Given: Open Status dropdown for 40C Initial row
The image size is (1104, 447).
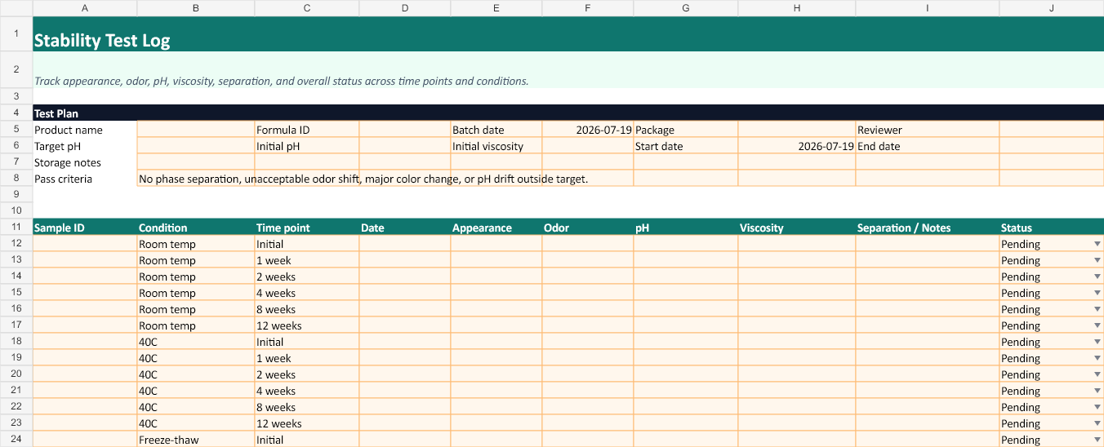Looking at the screenshot, I should (1097, 342).
